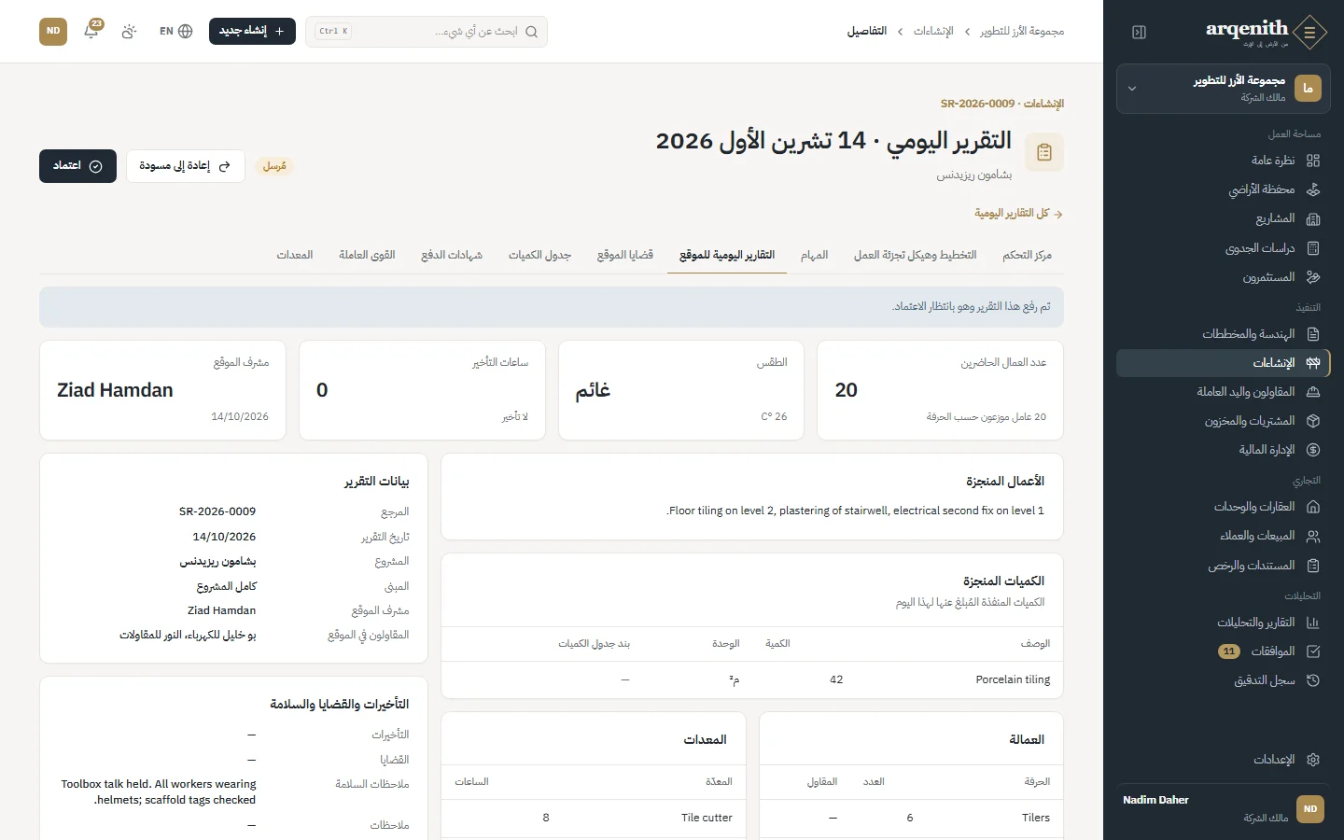1344x840 pixels.
Task: Open المشتريات والمخزون box icon
Action: click(x=1313, y=421)
